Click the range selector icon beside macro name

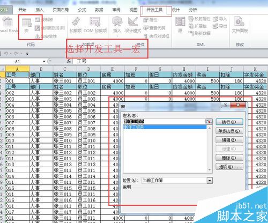click(x=209, y=122)
